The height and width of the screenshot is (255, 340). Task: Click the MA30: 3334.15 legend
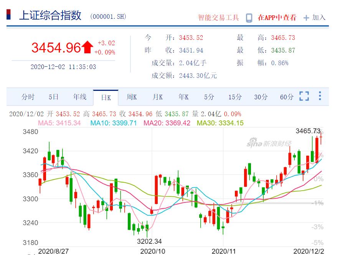[220, 123]
